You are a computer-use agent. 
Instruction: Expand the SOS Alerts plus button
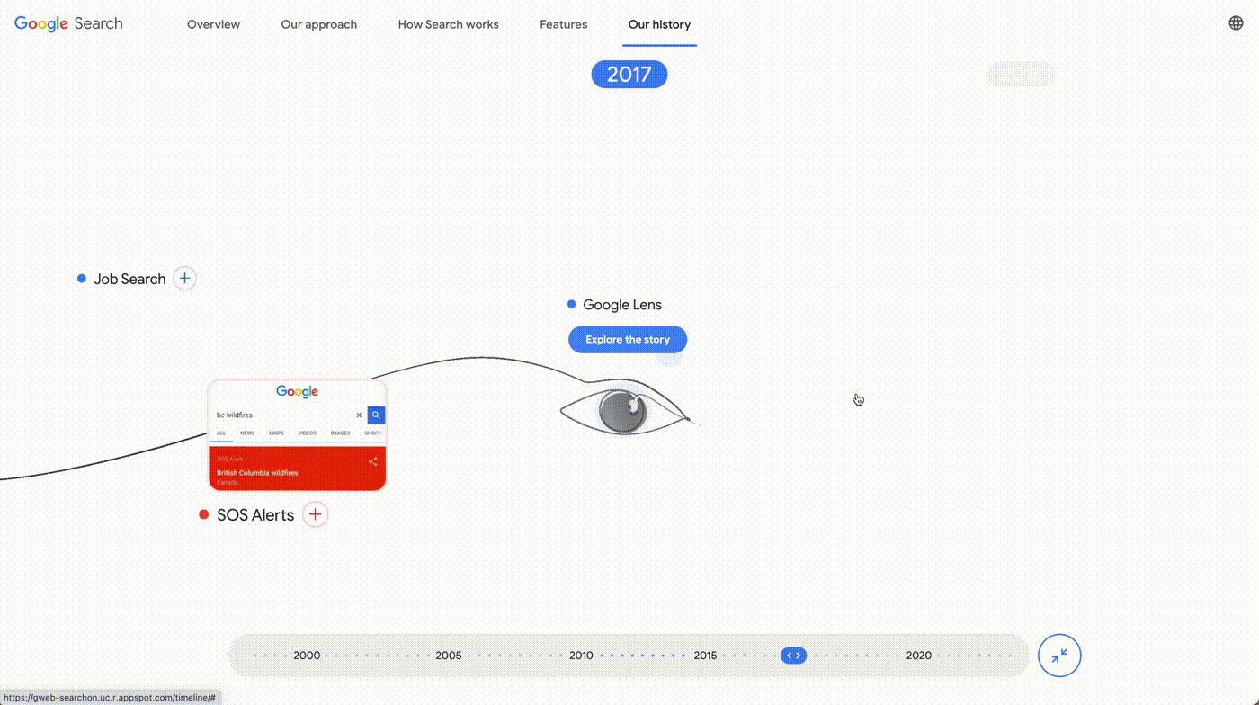(315, 514)
